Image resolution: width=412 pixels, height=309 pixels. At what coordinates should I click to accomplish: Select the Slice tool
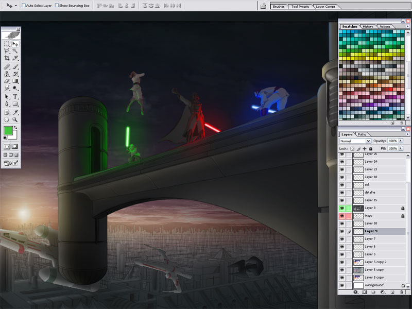point(15,58)
